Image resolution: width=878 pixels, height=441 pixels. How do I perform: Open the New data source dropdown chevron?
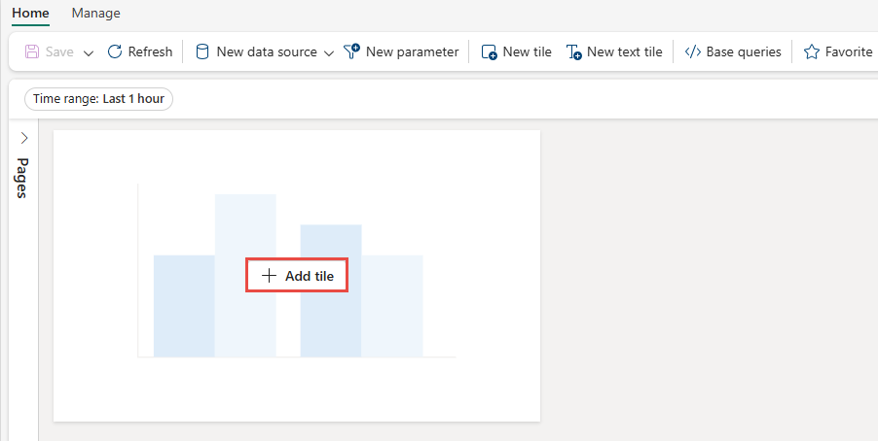click(x=329, y=52)
